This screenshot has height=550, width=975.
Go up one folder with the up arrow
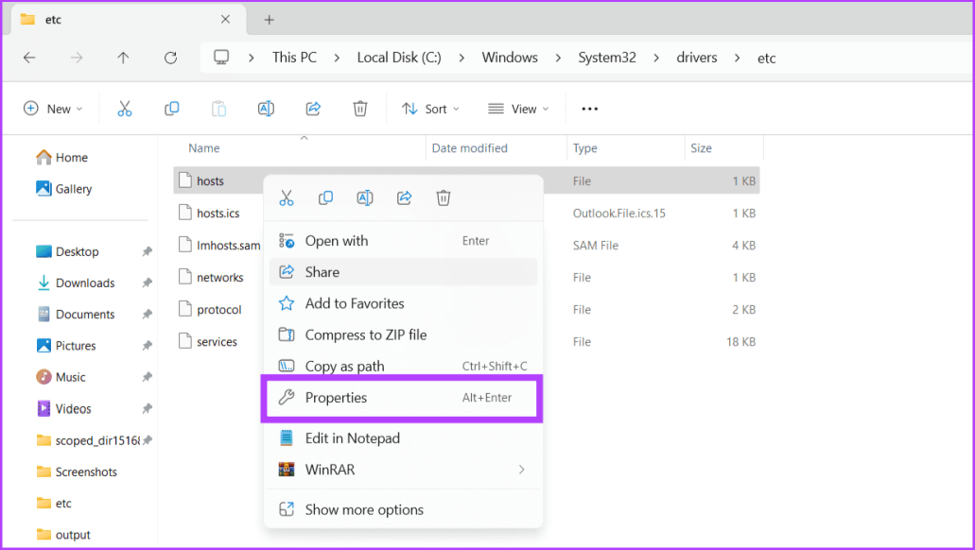coord(123,58)
